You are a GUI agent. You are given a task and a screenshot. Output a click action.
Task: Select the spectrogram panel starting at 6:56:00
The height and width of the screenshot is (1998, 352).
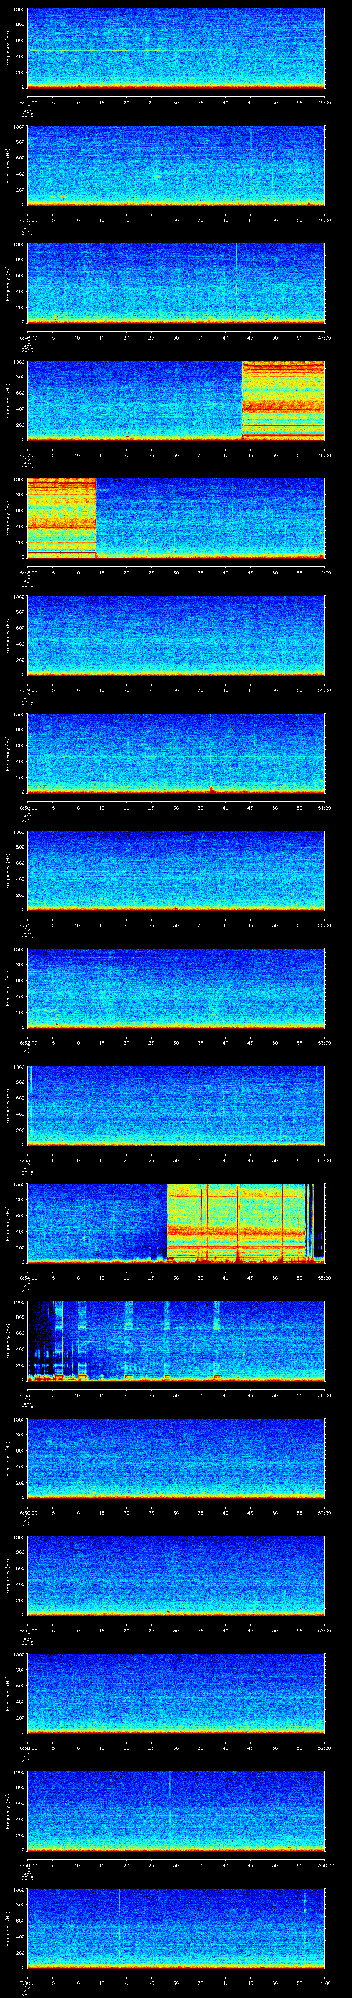pos(176,1460)
